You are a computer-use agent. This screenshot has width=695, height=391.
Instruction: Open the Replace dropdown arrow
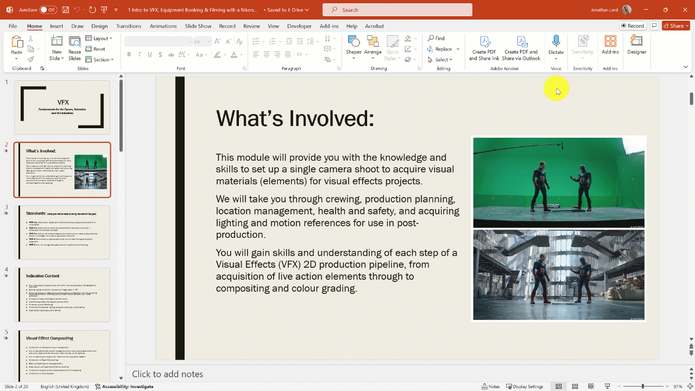pyautogui.click(x=458, y=49)
